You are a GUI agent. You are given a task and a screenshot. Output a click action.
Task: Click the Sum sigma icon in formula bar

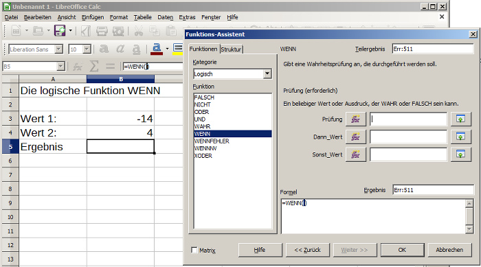(x=94, y=66)
